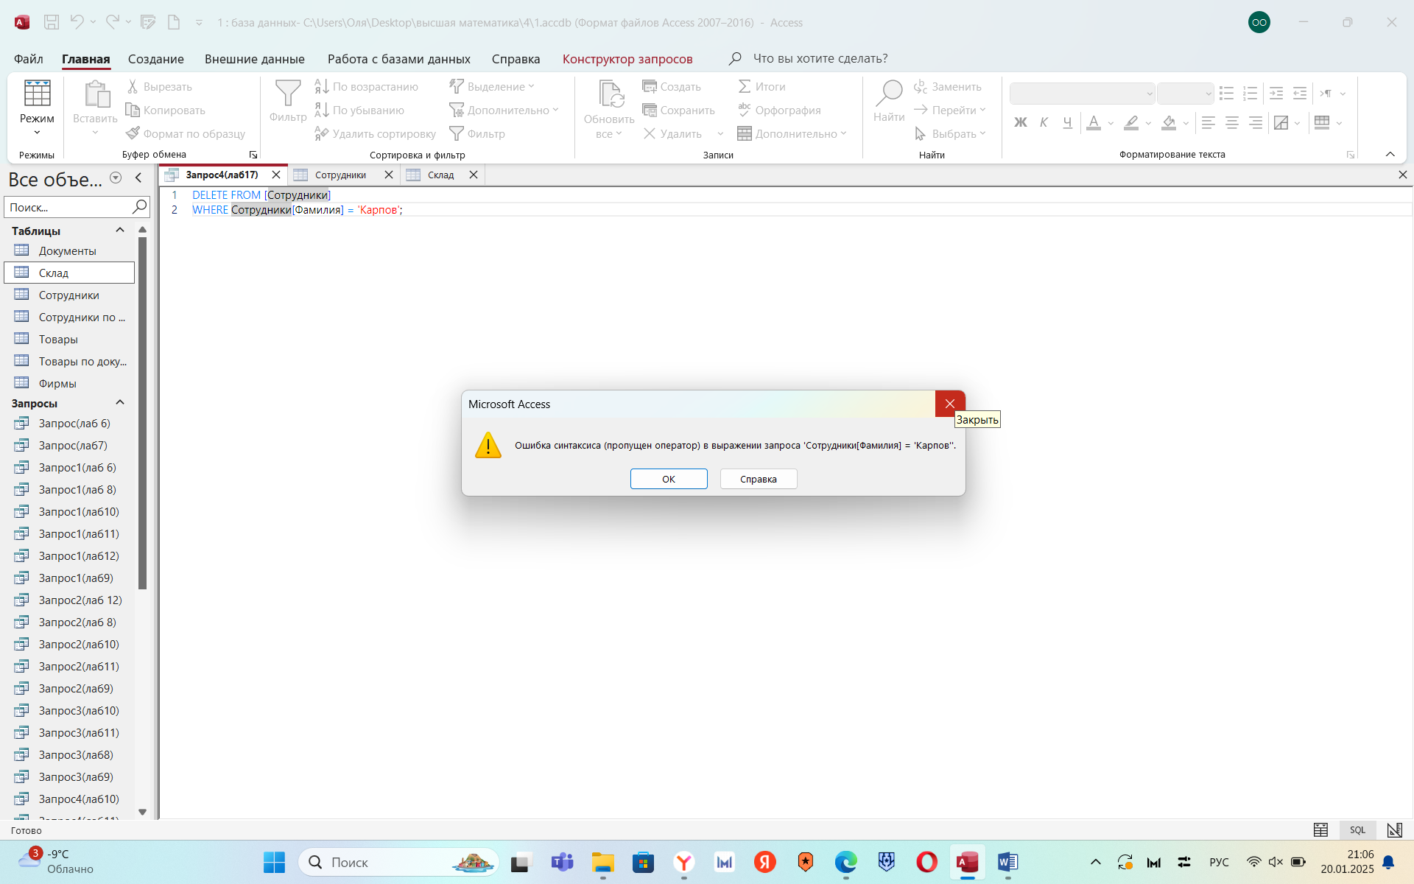Sort by По возрастанию
This screenshot has width=1414, height=884.
point(366,87)
